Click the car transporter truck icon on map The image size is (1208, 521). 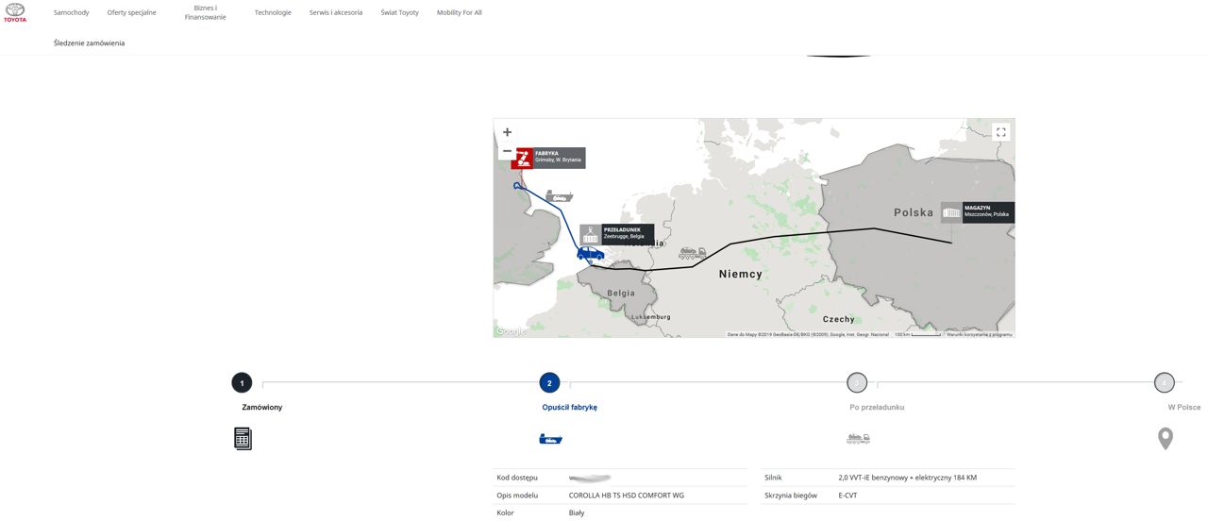[693, 253]
